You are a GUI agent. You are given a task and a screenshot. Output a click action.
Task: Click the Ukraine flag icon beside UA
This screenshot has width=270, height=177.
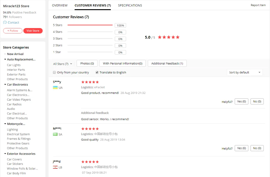55,87
